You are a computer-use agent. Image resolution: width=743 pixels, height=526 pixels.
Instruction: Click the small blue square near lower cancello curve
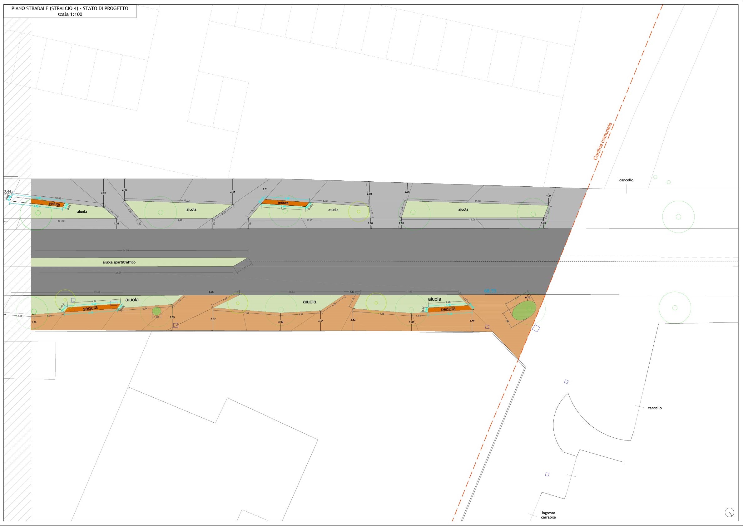click(567, 382)
